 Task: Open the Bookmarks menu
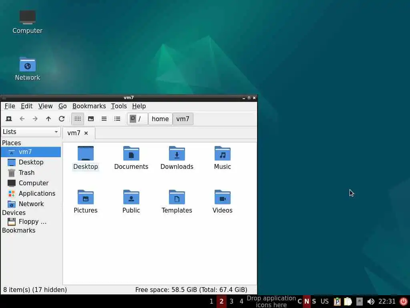pos(89,106)
